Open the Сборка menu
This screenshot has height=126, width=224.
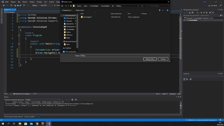click(32, 2)
